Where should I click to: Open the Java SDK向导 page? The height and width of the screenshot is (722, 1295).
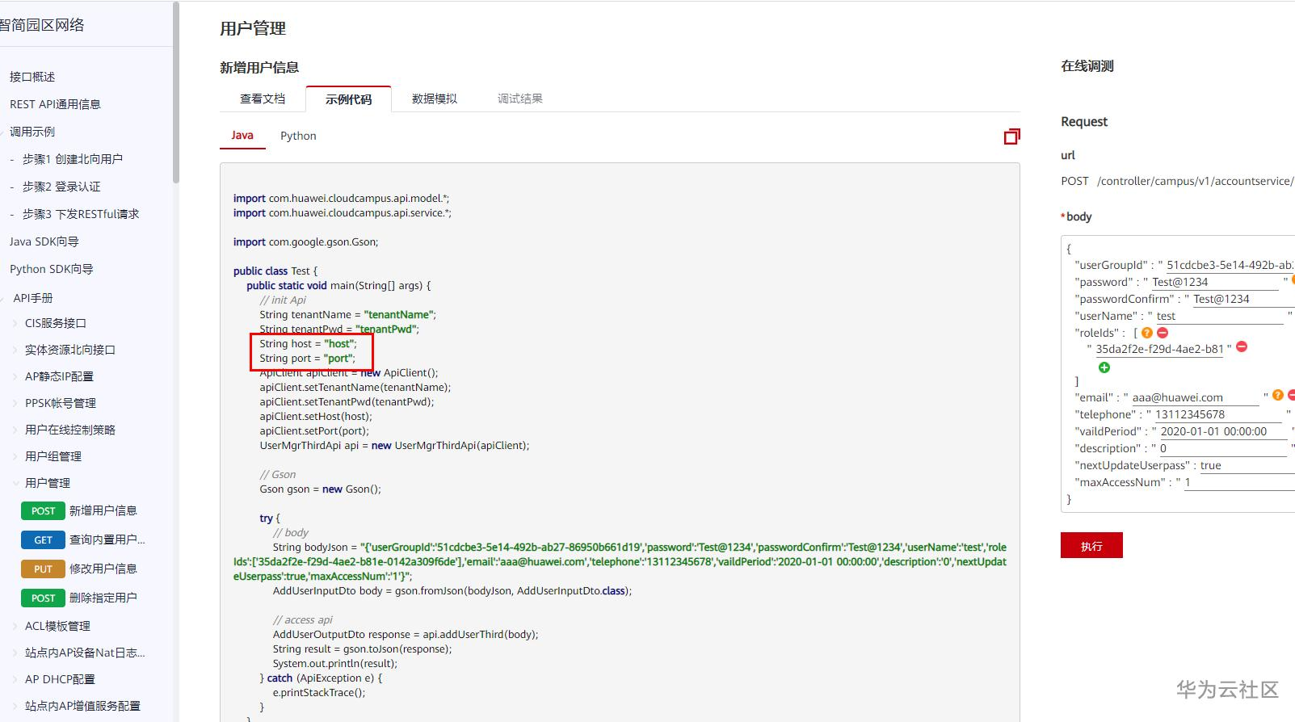coord(44,241)
